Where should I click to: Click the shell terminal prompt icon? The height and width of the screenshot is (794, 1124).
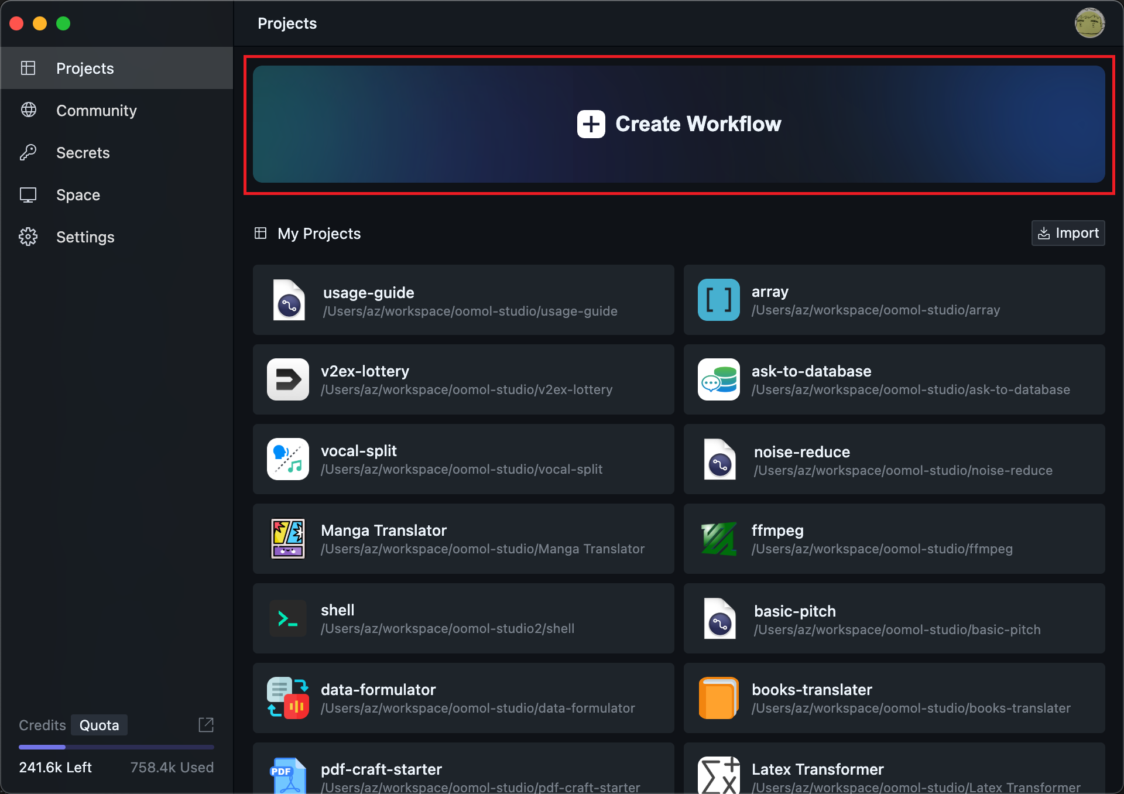coord(287,618)
